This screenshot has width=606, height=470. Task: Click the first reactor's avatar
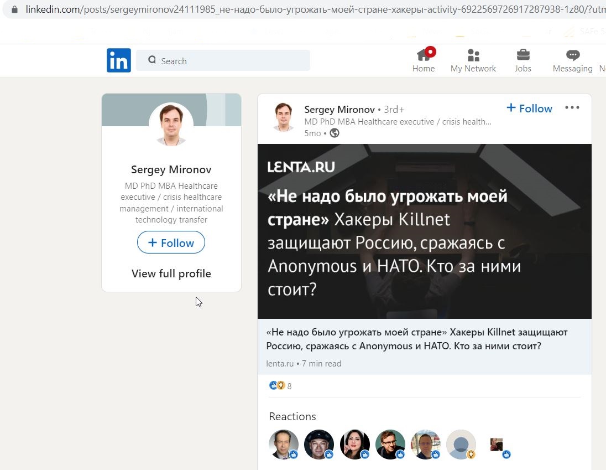coord(284,445)
